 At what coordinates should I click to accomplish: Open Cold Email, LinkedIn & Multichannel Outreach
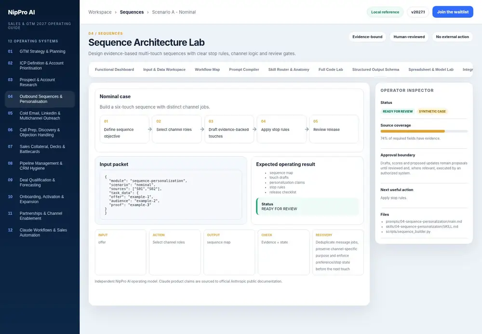click(40, 116)
